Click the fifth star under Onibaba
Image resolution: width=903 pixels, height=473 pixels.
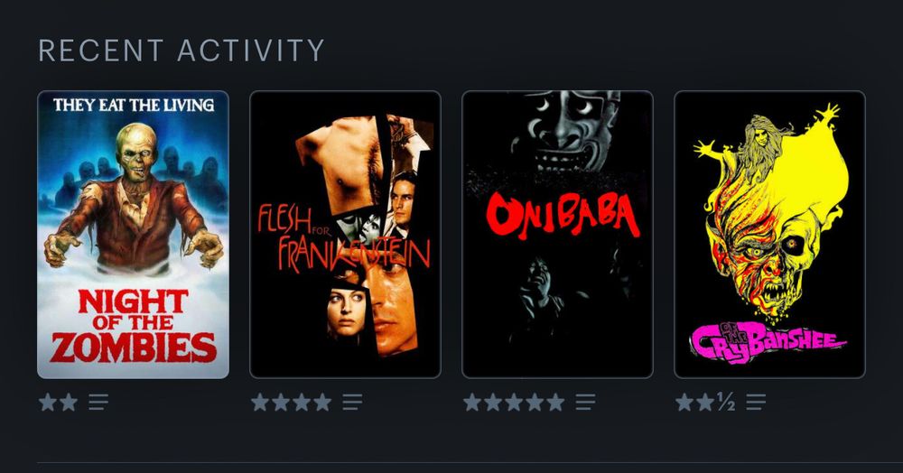[555, 403]
